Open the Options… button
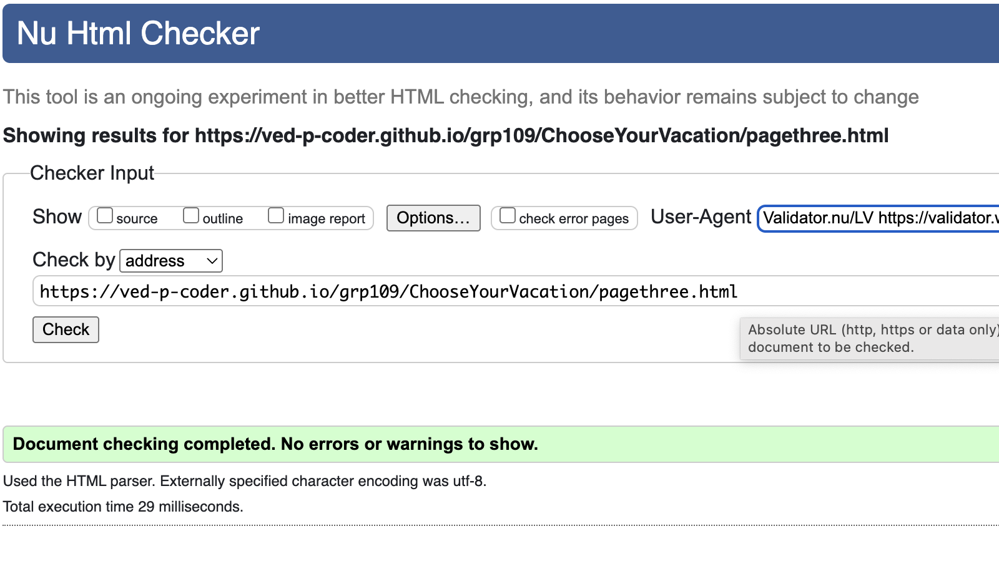 tap(433, 218)
